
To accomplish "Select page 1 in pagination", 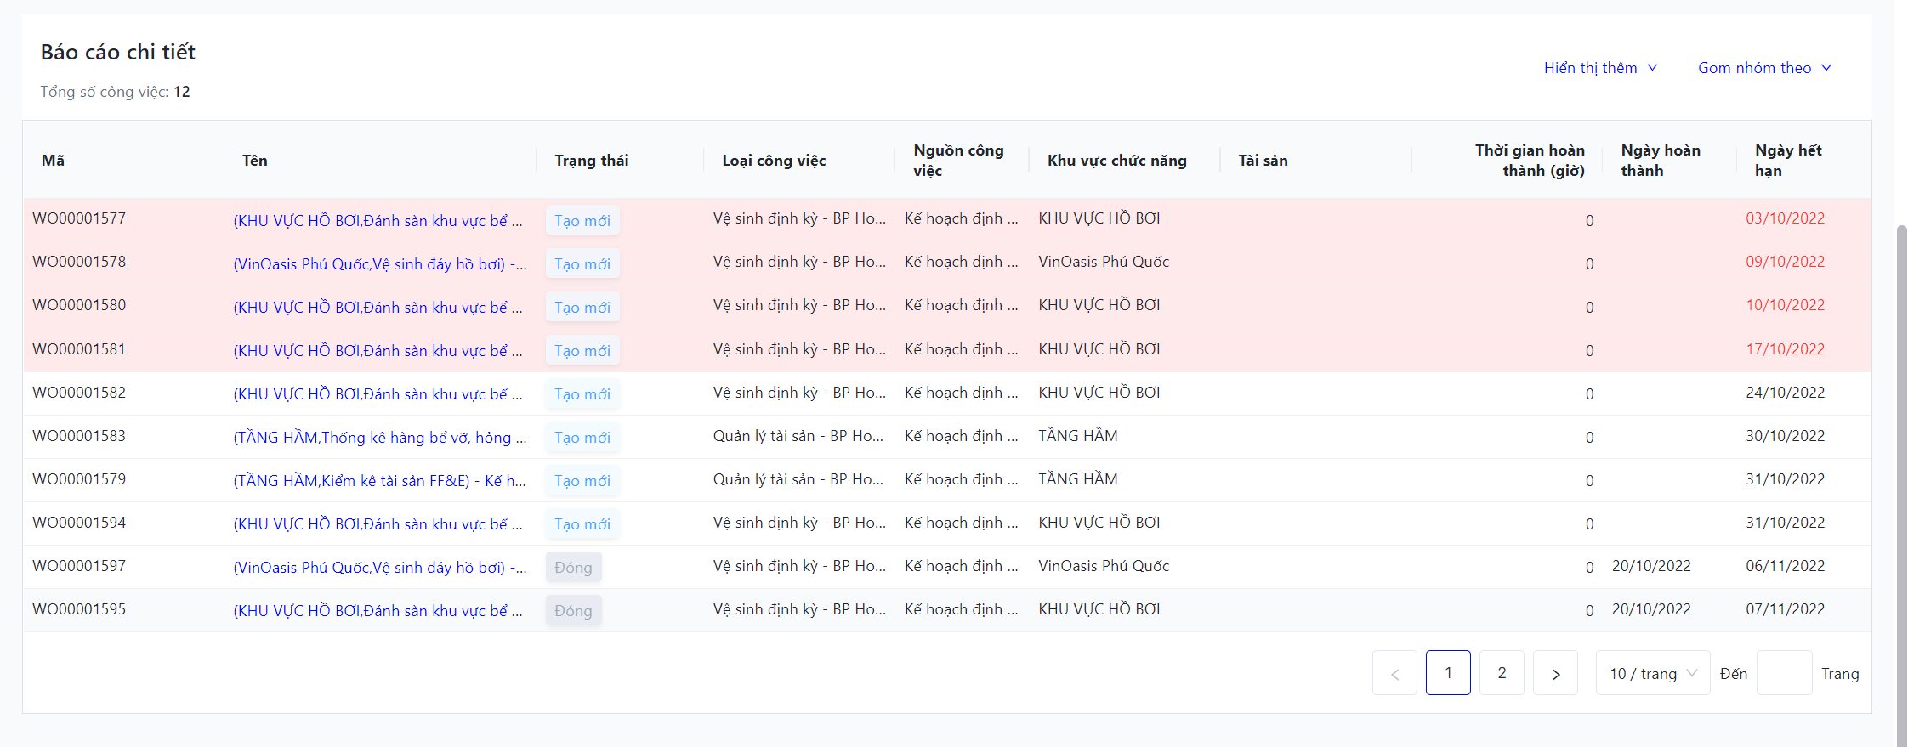I will click(1448, 673).
